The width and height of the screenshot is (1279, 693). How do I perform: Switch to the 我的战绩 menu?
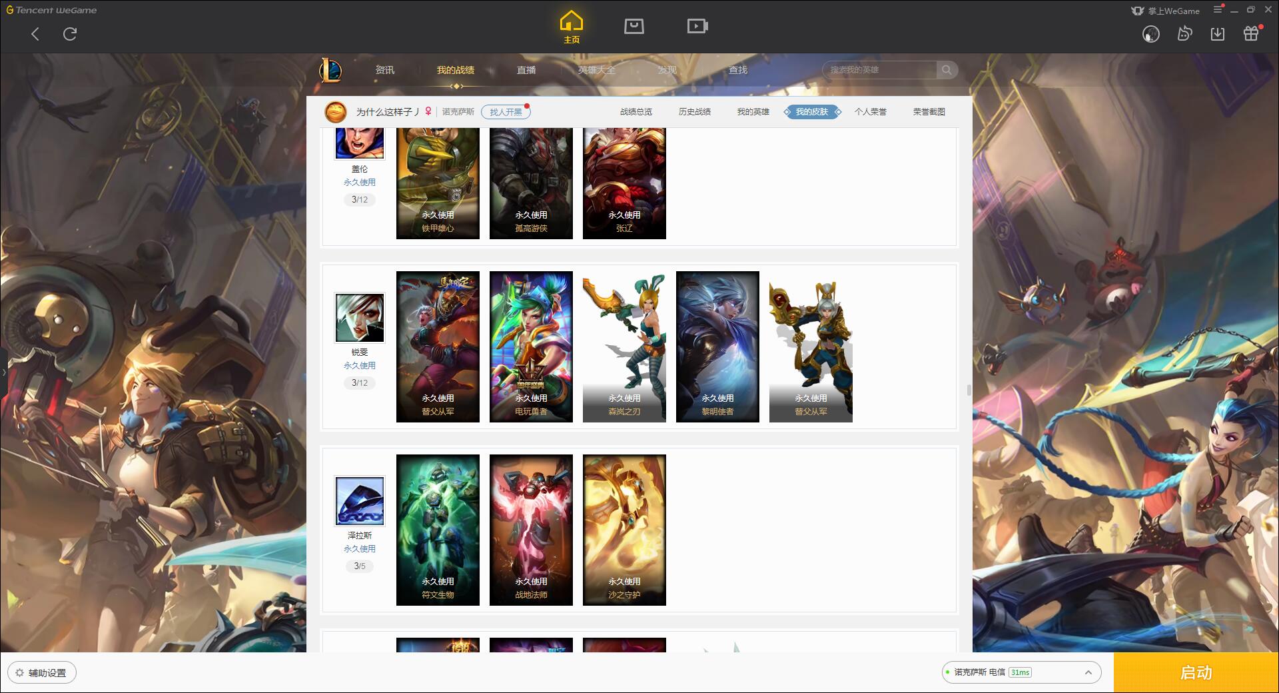coord(456,70)
